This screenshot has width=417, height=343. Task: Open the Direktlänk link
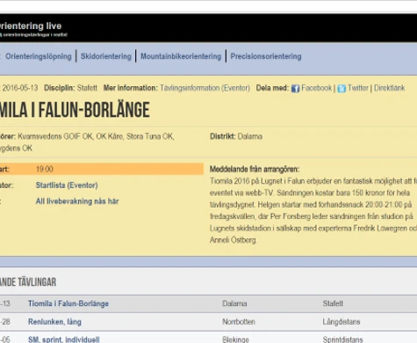[x=389, y=88]
